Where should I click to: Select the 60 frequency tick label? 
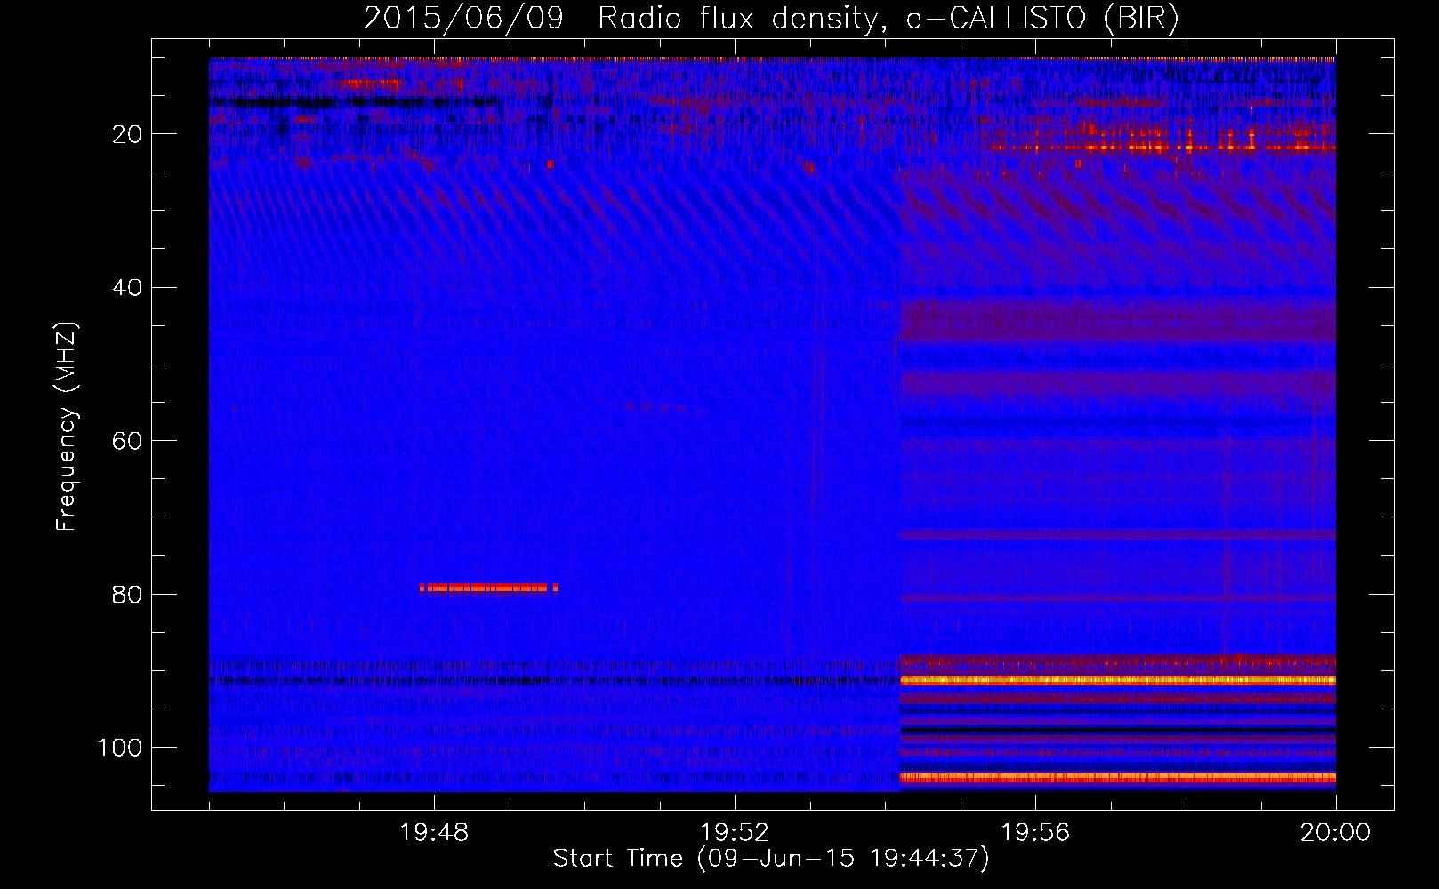127,441
